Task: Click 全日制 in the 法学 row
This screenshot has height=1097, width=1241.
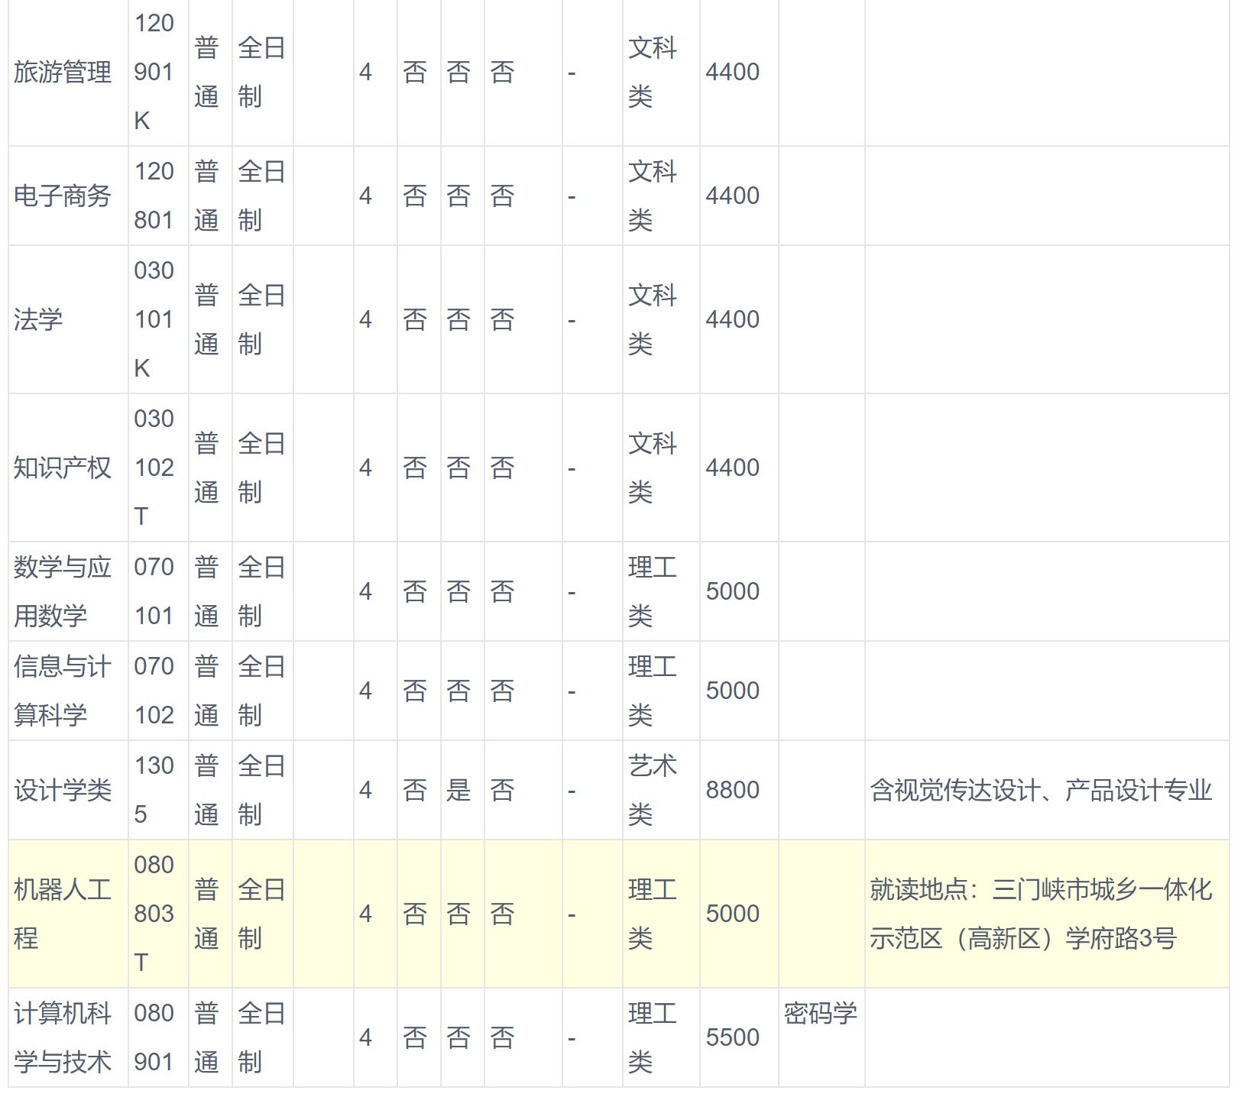Action: (262, 320)
